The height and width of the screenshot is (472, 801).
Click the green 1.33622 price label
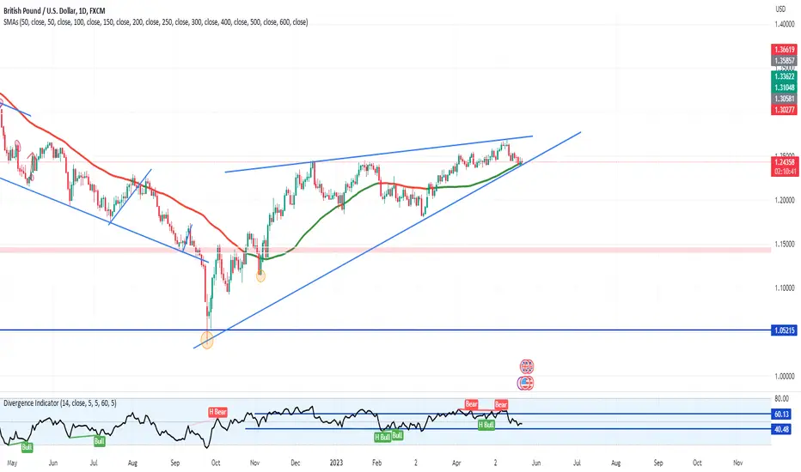(x=784, y=76)
